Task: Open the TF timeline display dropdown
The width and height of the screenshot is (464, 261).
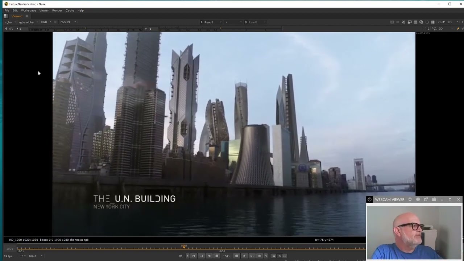Action: click(x=23, y=256)
